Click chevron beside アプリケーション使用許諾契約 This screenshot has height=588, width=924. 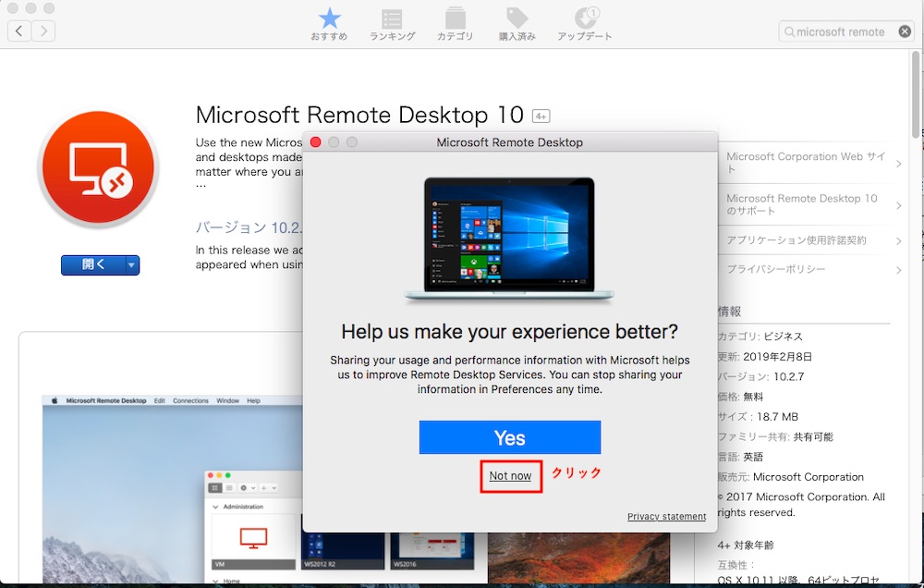tap(899, 241)
